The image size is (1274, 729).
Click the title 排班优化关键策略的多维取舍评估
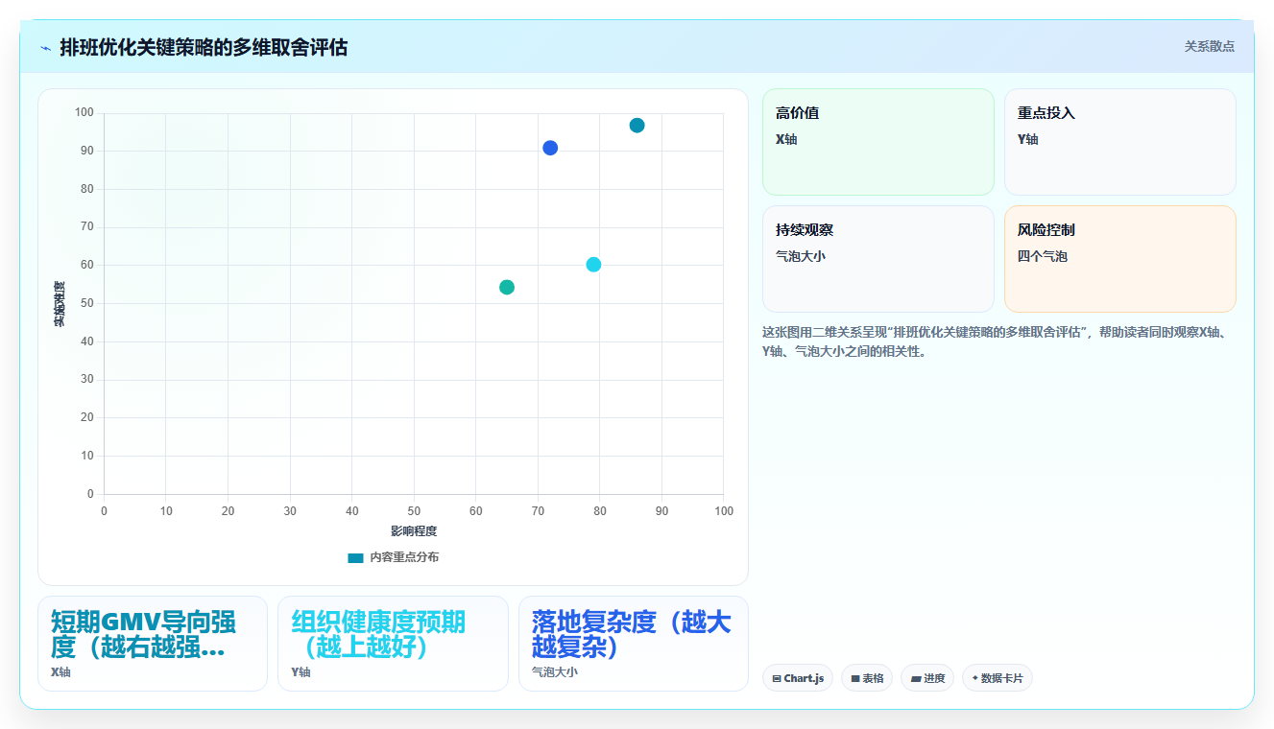click(204, 47)
